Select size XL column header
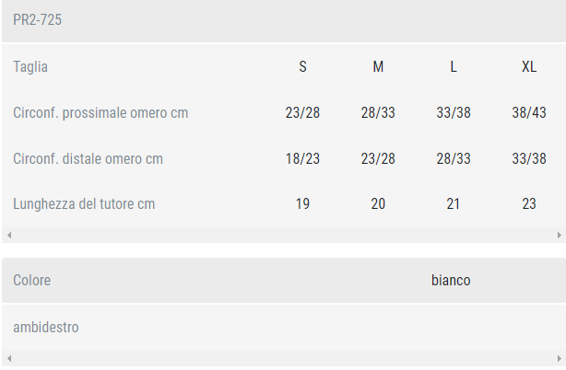566x370 pixels. point(529,66)
